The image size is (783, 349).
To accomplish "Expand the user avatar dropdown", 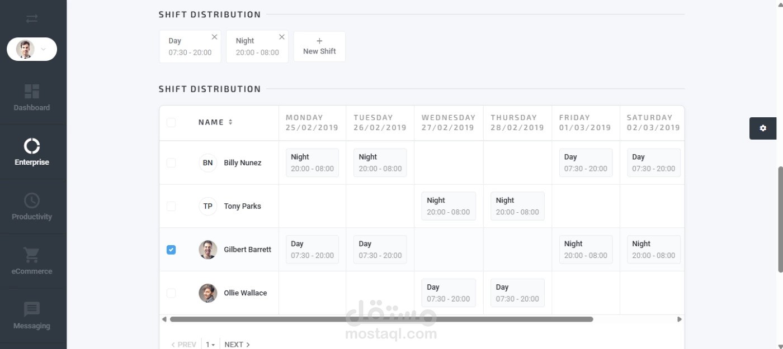I will (32, 49).
